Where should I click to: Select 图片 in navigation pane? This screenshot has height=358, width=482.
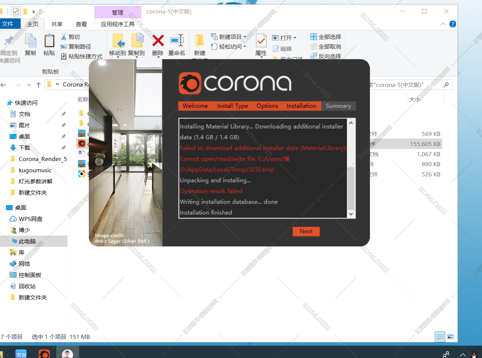click(x=24, y=125)
